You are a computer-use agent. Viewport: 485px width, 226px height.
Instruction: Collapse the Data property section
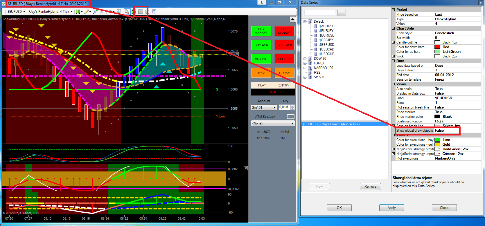click(394, 61)
